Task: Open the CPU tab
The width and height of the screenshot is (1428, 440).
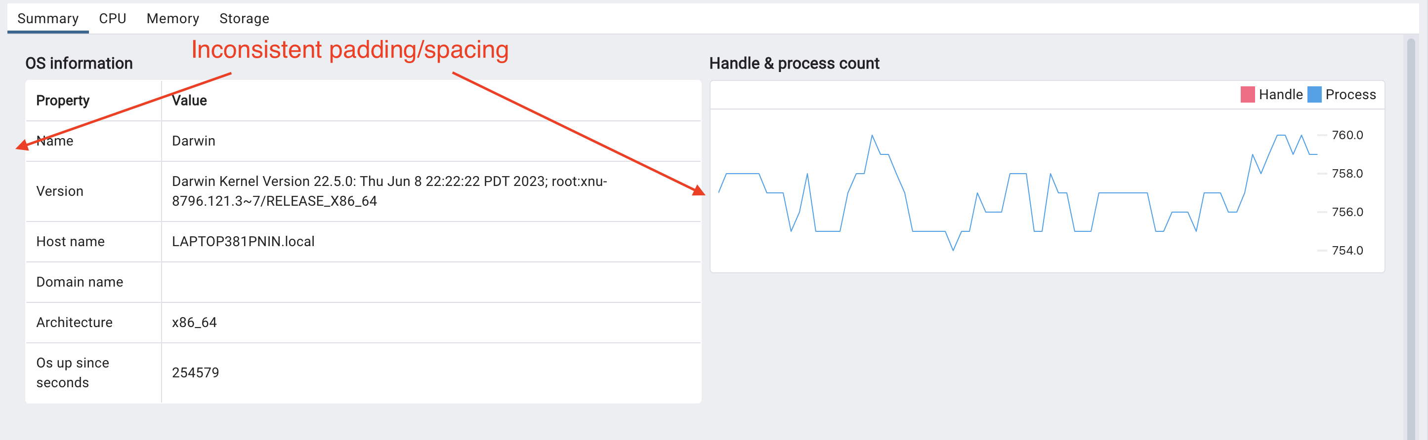Action: (x=113, y=19)
